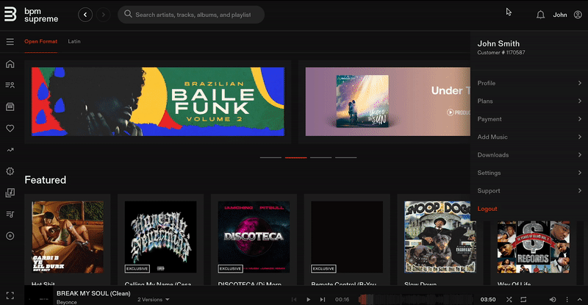588x305 pixels.
Task: Switch to Open Format tab
Action: point(41,42)
